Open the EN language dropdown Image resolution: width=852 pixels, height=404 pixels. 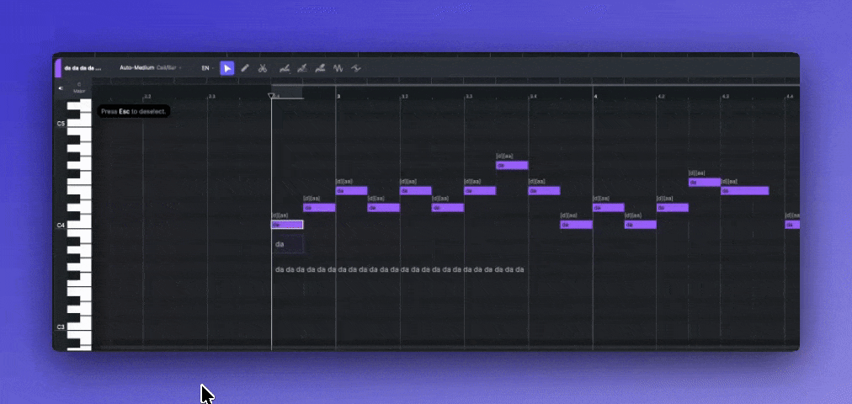[207, 68]
